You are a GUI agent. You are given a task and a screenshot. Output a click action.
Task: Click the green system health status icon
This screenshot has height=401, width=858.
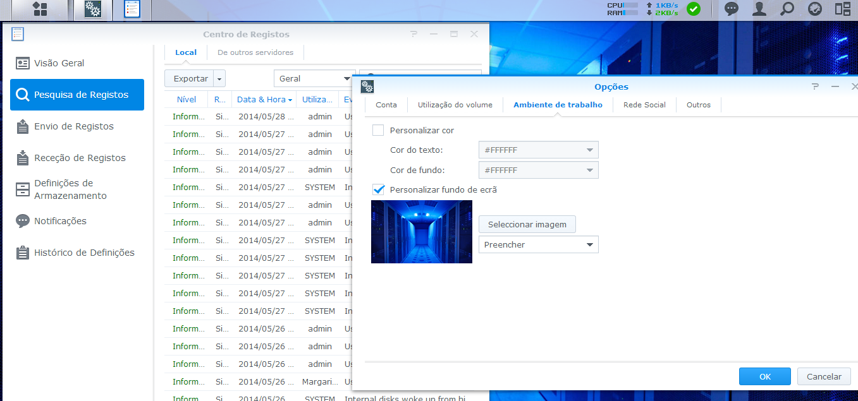[x=694, y=9]
